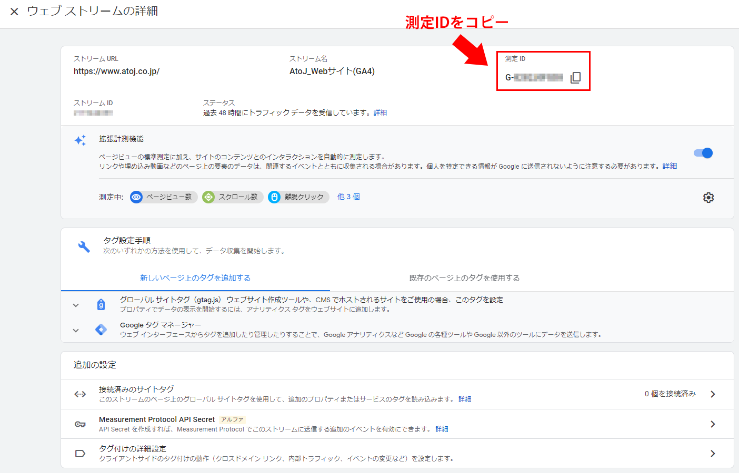The width and height of the screenshot is (739, 473).
Task: Click the label icon for タグ付けの詳細設定
Action: pos(80,454)
